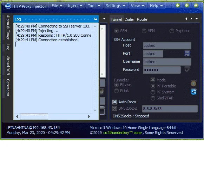The height and width of the screenshot is (171, 204).
Task: Open the Virtual Wifi side tab
Action: 8,65
